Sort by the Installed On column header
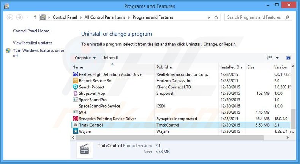 coord(232,67)
